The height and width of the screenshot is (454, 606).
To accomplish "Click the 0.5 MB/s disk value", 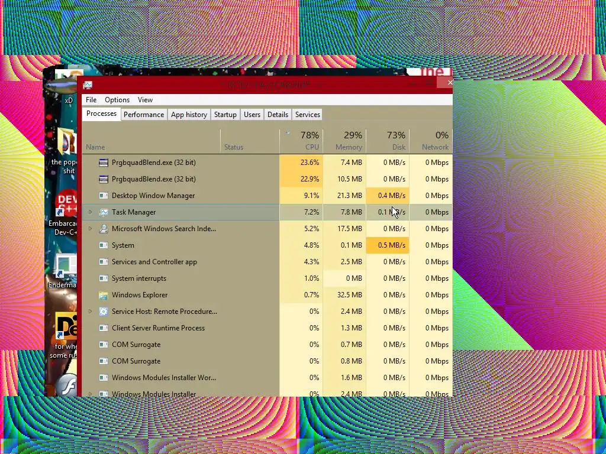I will 392,245.
